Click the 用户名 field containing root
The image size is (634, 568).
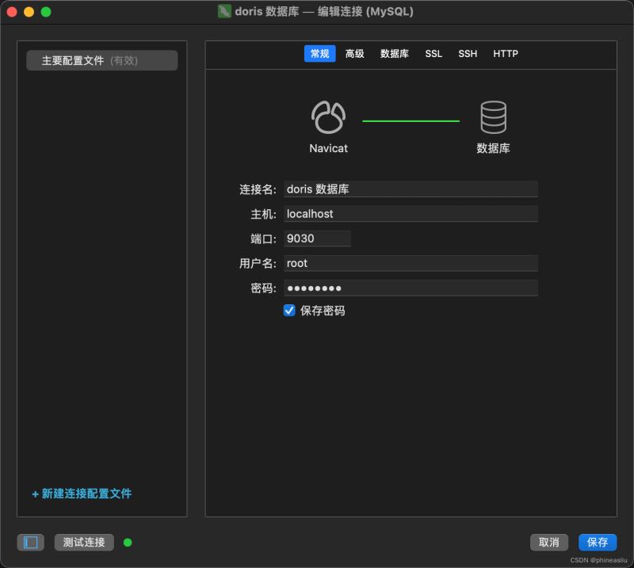411,263
